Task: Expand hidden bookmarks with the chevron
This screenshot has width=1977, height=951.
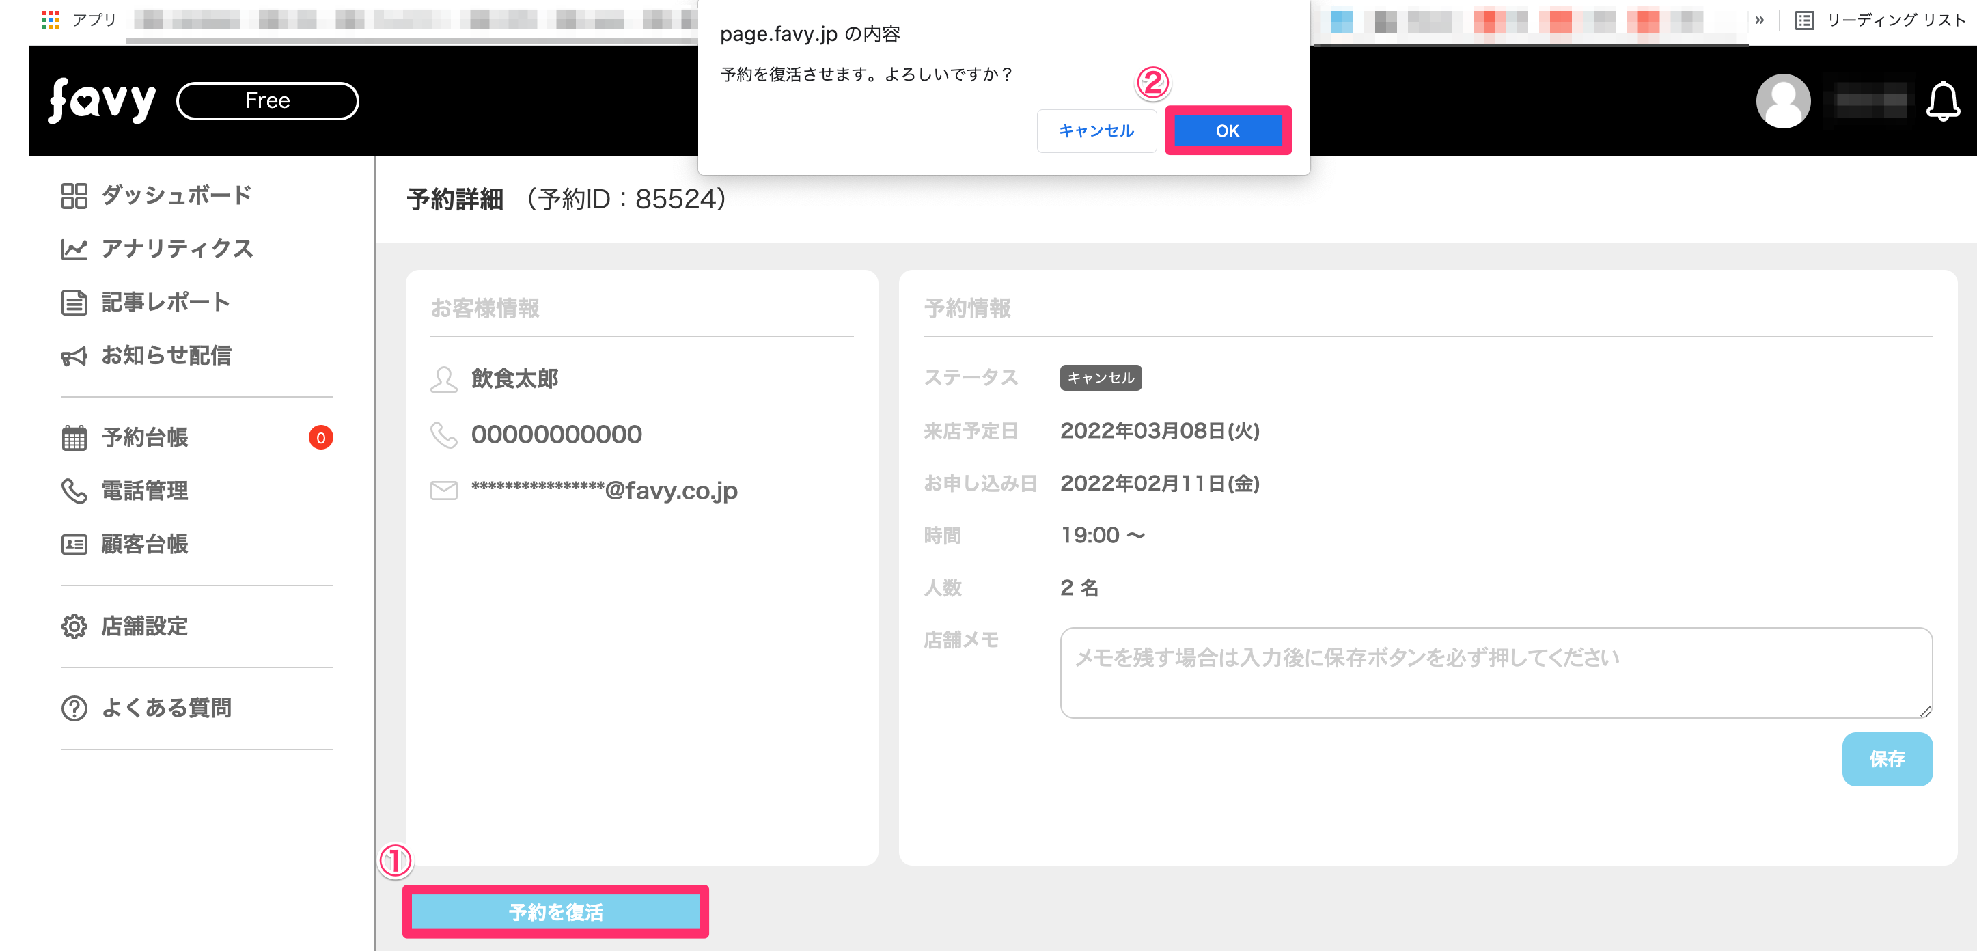Action: click(x=1759, y=20)
